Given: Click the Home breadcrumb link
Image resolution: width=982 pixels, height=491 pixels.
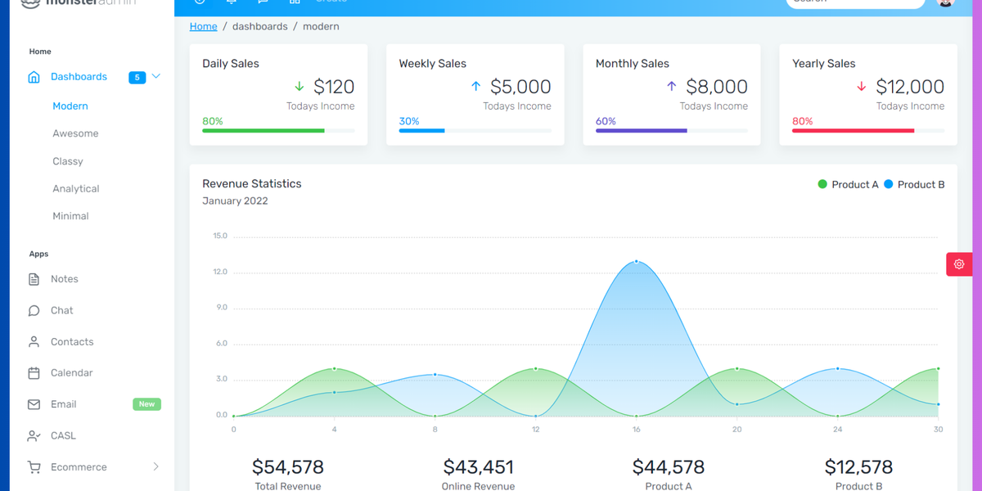Looking at the screenshot, I should (x=203, y=26).
